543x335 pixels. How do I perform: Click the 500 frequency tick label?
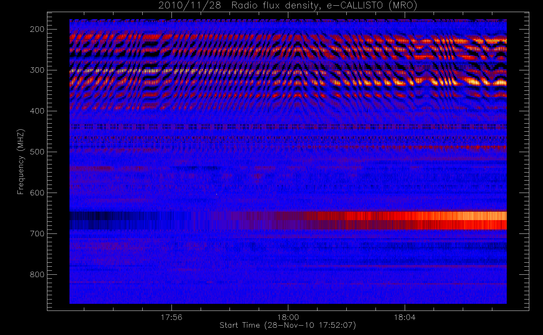pos(37,152)
